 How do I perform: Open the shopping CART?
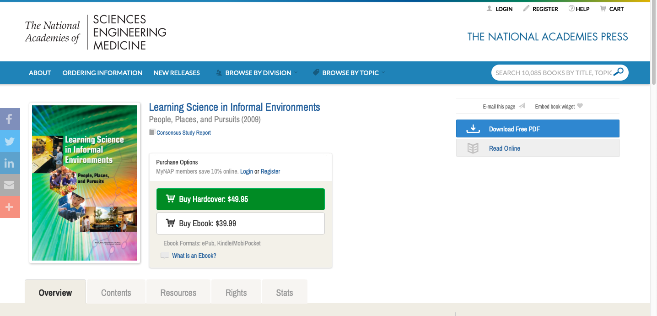point(612,9)
